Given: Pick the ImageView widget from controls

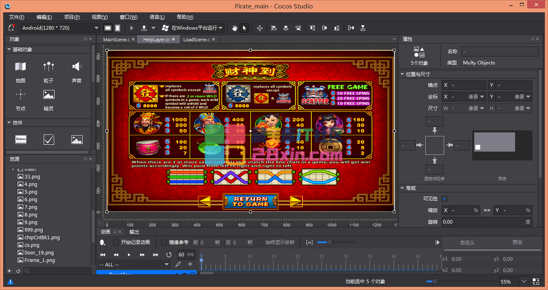Looking at the screenshot, I should coord(77,139).
